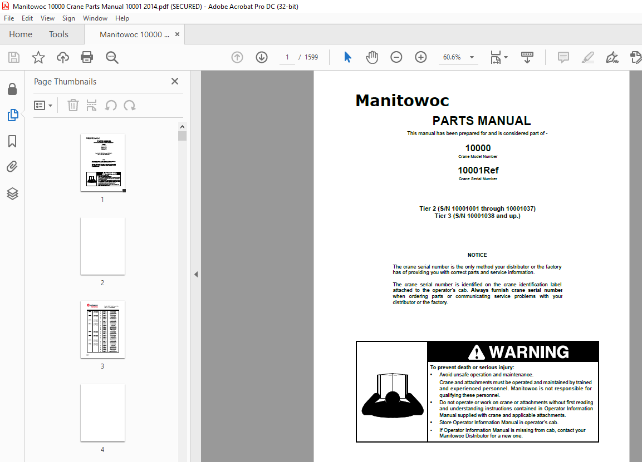Click the 'NOTICE' heading in document
This screenshot has width=642, height=462.
tap(477, 255)
